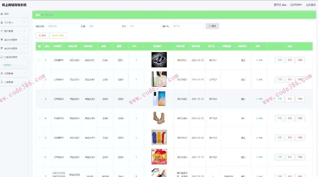The width and height of the screenshot is (318, 177).
Task: Click the trash icon on the 删除 button
Action: (39, 36)
